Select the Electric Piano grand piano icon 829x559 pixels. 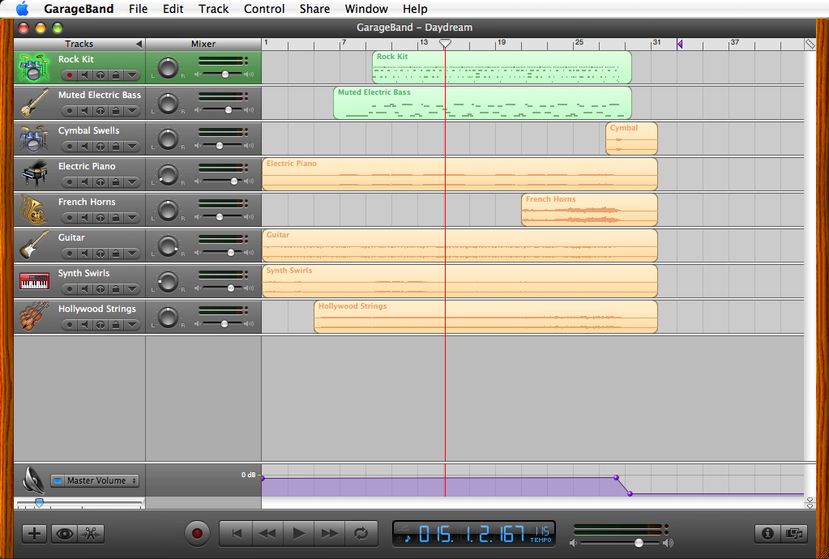click(34, 174)
